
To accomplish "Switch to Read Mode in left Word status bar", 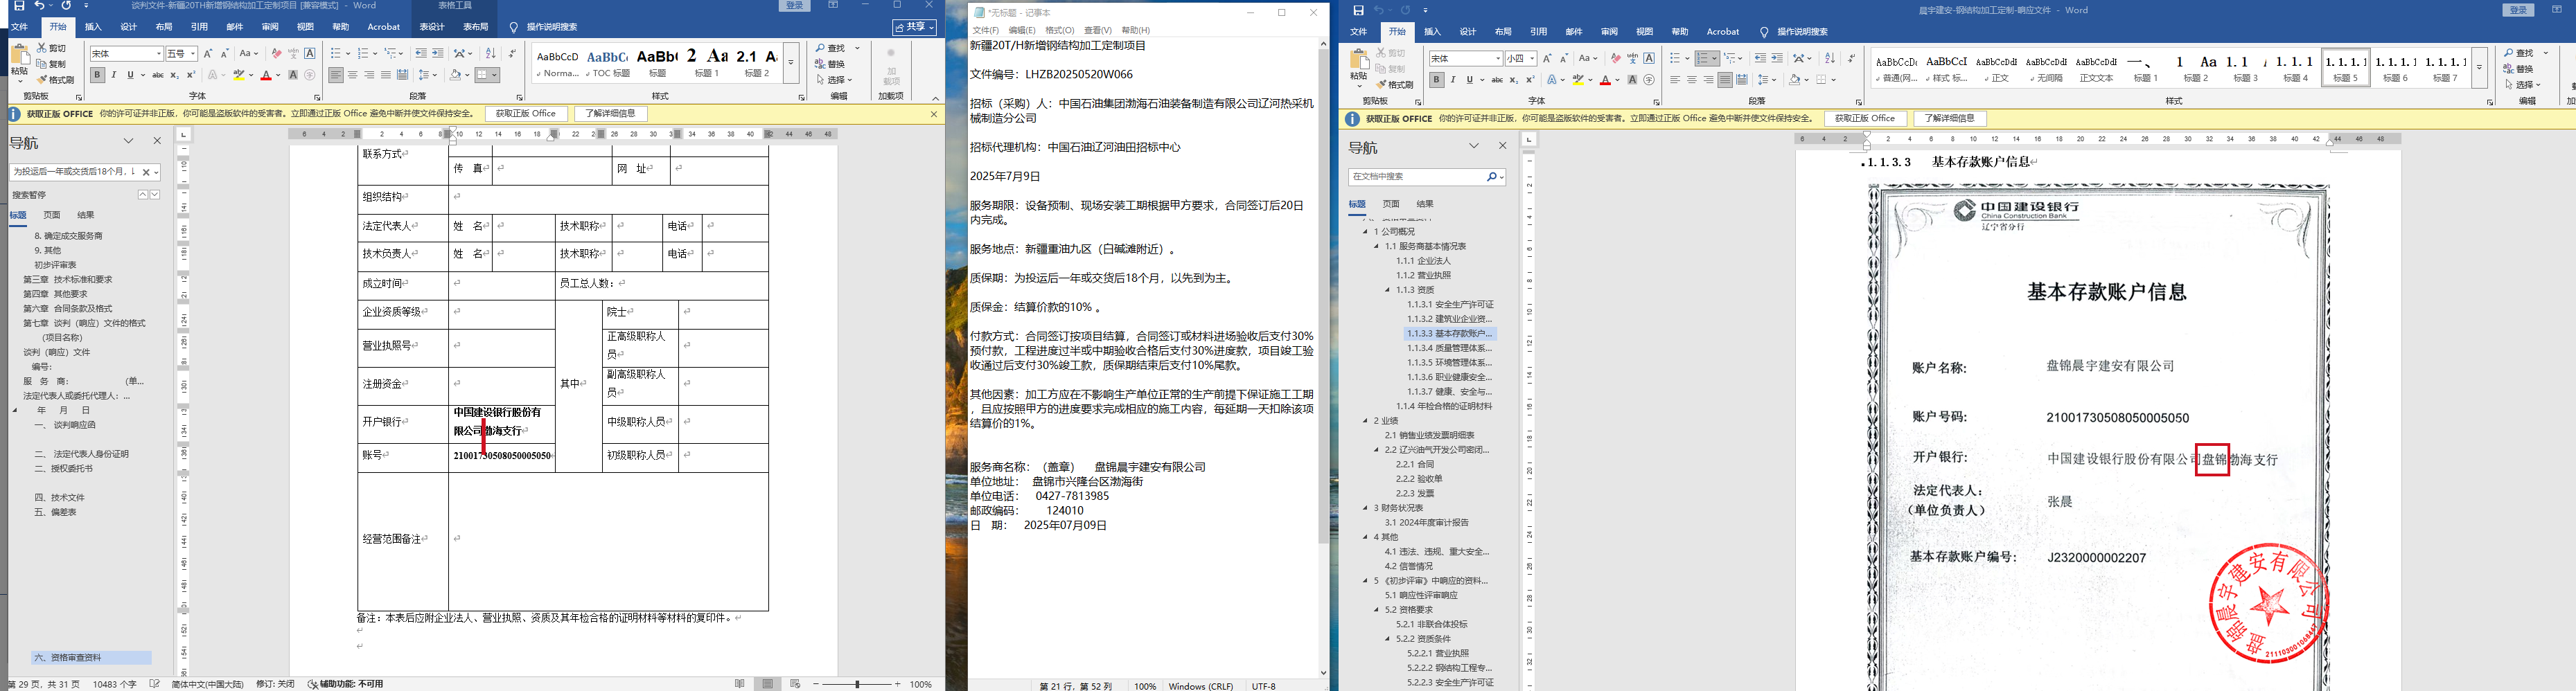I will [x=740, y=684].
